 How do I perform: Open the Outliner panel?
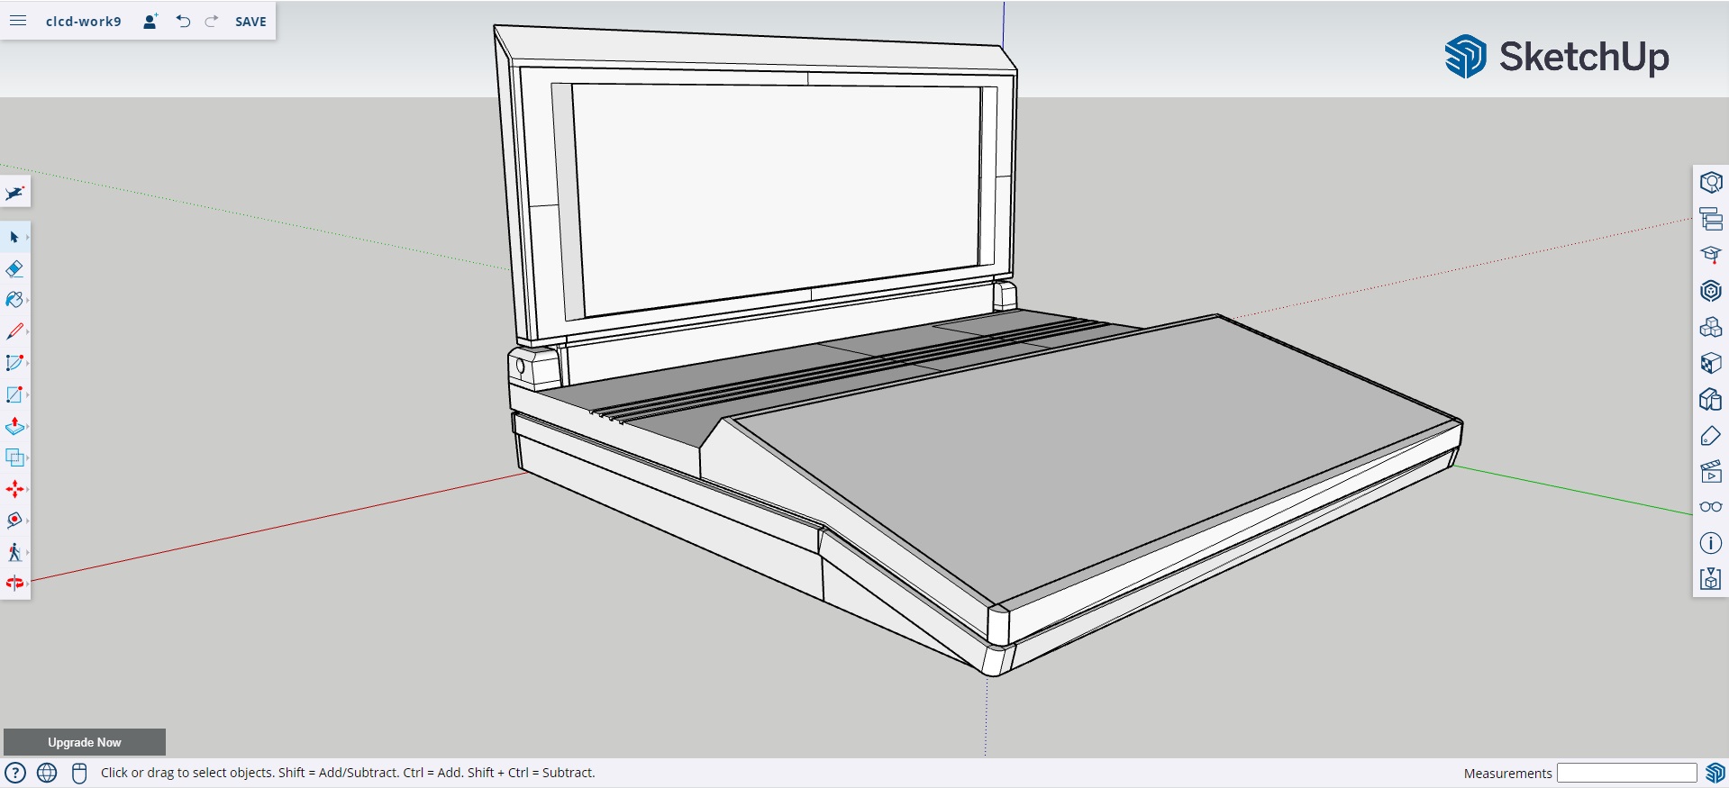click(1710, 219)
